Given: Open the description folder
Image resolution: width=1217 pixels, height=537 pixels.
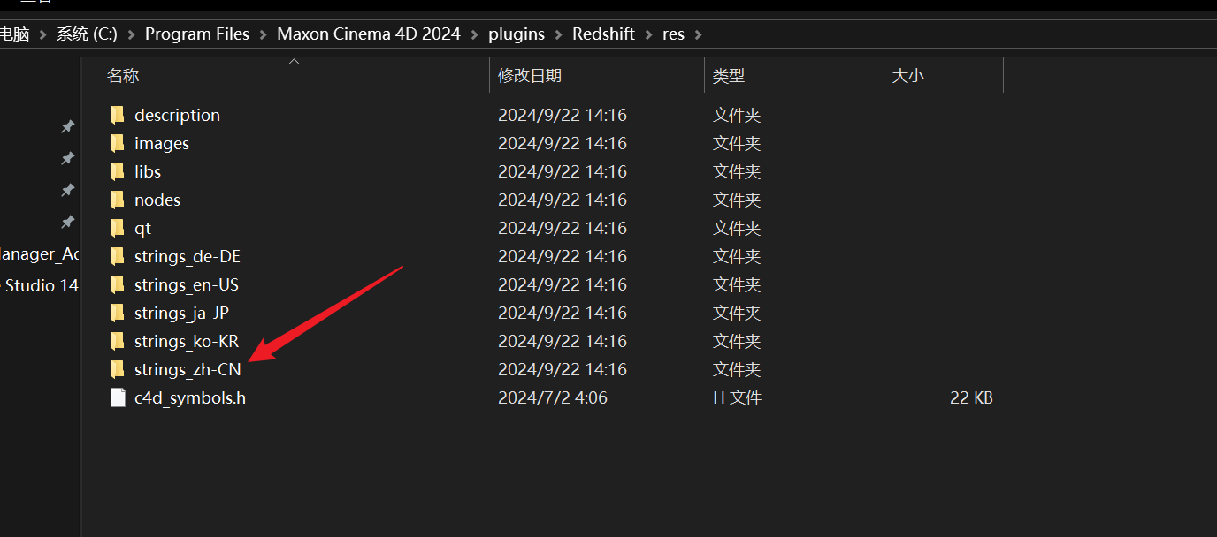Looking at the screenshot, I should (177, 115).
